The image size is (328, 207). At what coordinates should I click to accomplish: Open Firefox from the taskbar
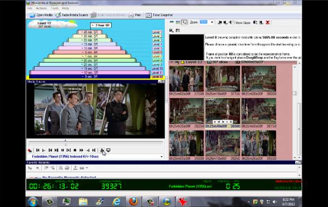pos(133,201)
